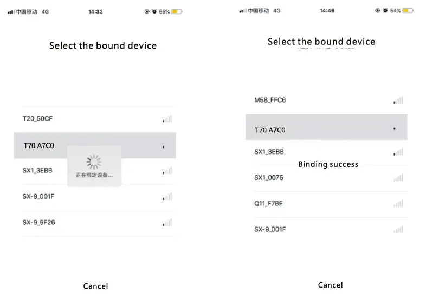Screen dimensions: 439x307
Task: Tap the alarm clock icon at 14:46 status bar
Action: point(385,10)
